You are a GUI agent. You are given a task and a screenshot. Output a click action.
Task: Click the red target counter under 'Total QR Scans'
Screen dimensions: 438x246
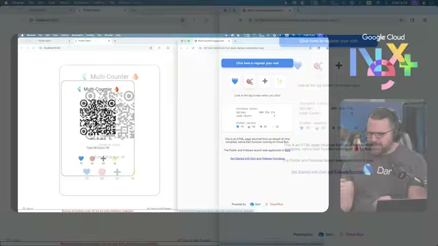[92, 160]
